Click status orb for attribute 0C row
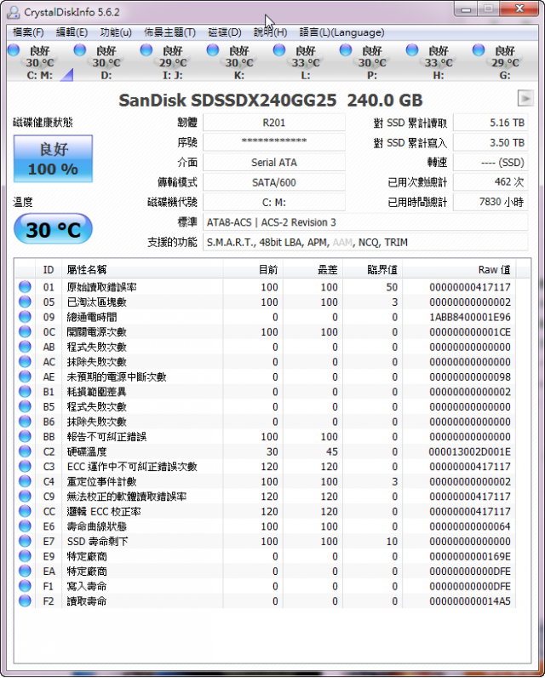This screenshot has width=545, height=678. (25, 331)
